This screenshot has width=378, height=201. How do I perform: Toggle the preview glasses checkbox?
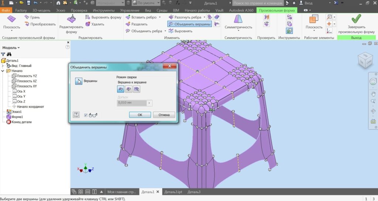coord(86,115)
